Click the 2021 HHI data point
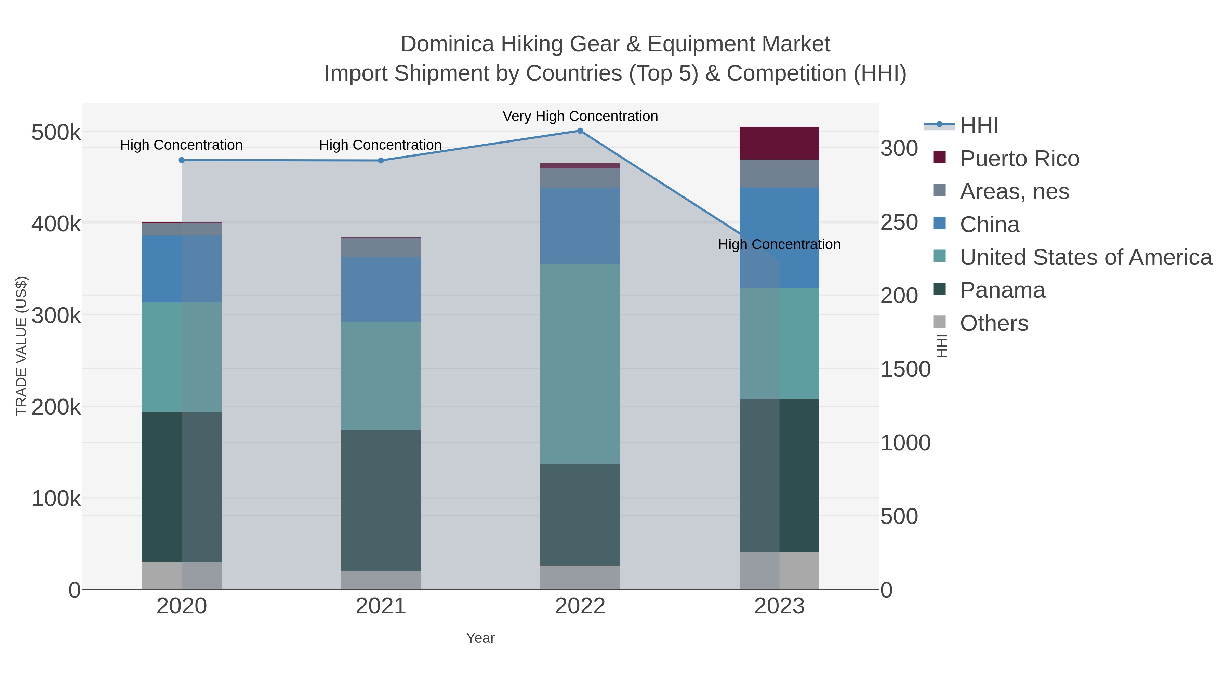Image resolution: width=1231 pixels, height=692 pixels. point(381,161)
